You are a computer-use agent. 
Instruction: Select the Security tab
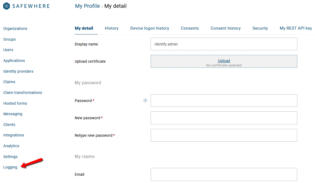tap(260, 28)
